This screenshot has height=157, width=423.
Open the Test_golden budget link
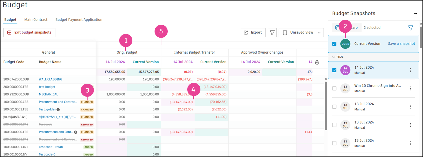pyautogui.click(x=47, y=109)
